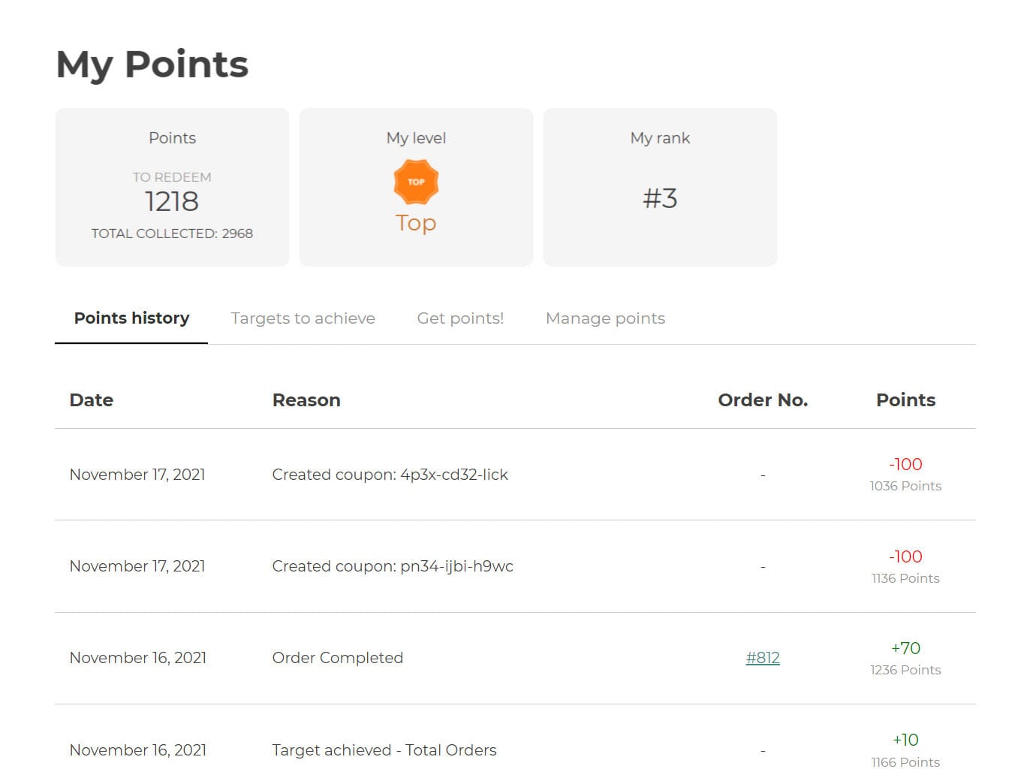Switch to Points history tab
The width and height of the screenshot is (1030, 775).
tap(131, 318)
